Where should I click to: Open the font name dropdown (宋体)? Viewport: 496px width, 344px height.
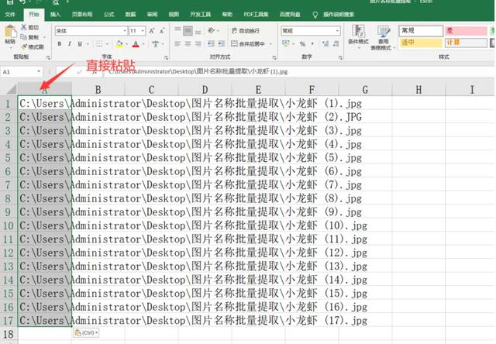(x=125, y=31)
